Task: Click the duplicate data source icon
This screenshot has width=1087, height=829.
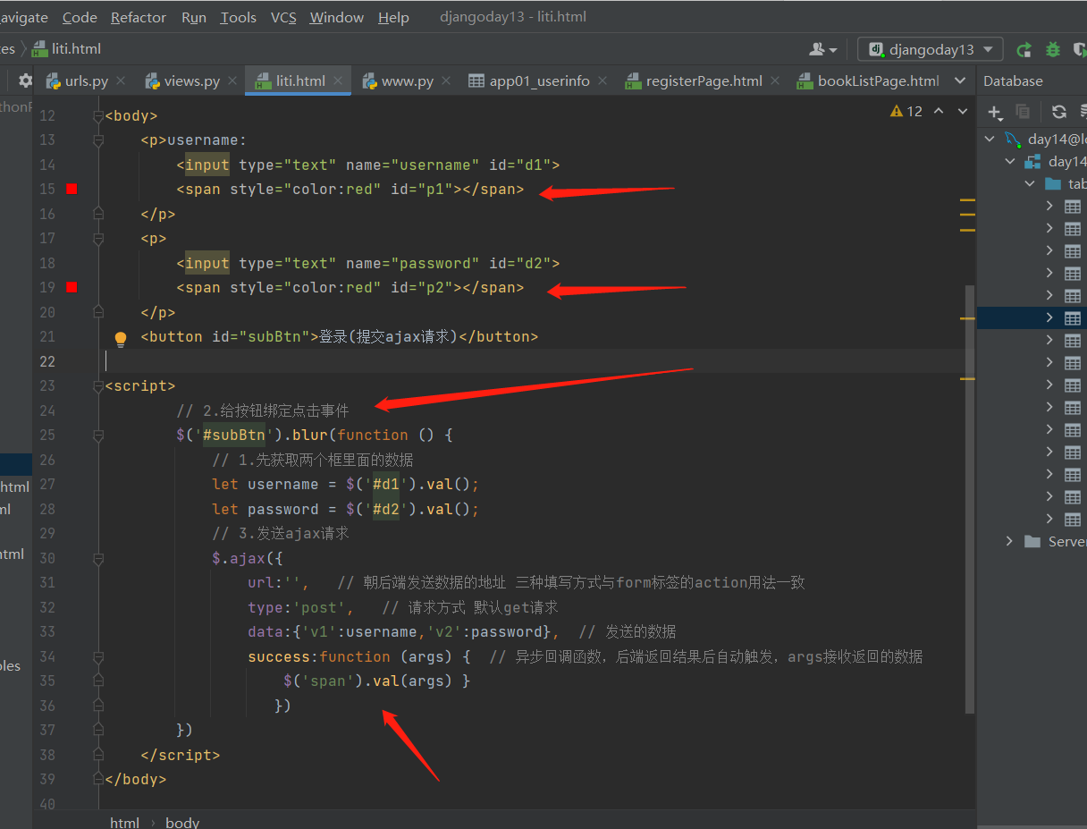Action: coord(1024,112)
